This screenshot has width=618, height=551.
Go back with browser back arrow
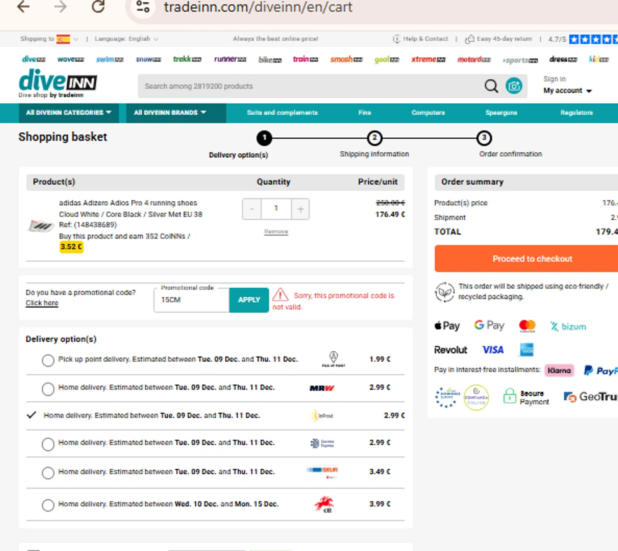[x=23, y=7]
